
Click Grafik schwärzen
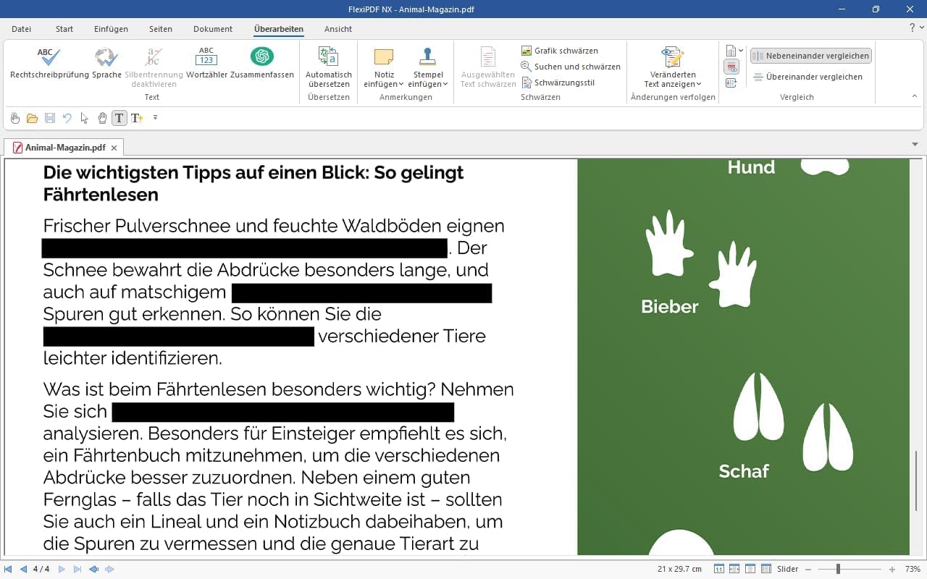pyautogui.click(x=560, y=51)
